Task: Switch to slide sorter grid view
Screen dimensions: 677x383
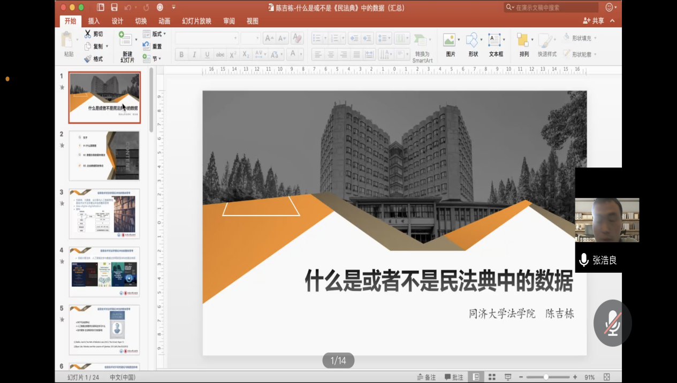Action: pos(492,377)
